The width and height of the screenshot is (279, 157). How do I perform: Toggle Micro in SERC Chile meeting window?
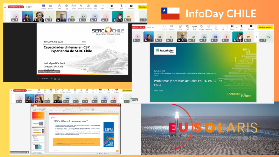pyautogui.click(x=121, y=7)
